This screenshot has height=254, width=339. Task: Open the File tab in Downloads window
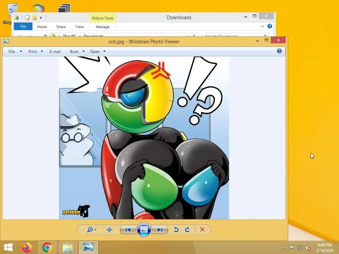23,26
